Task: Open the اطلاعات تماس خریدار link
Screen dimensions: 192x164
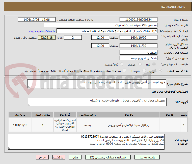Action: (42, 31)
